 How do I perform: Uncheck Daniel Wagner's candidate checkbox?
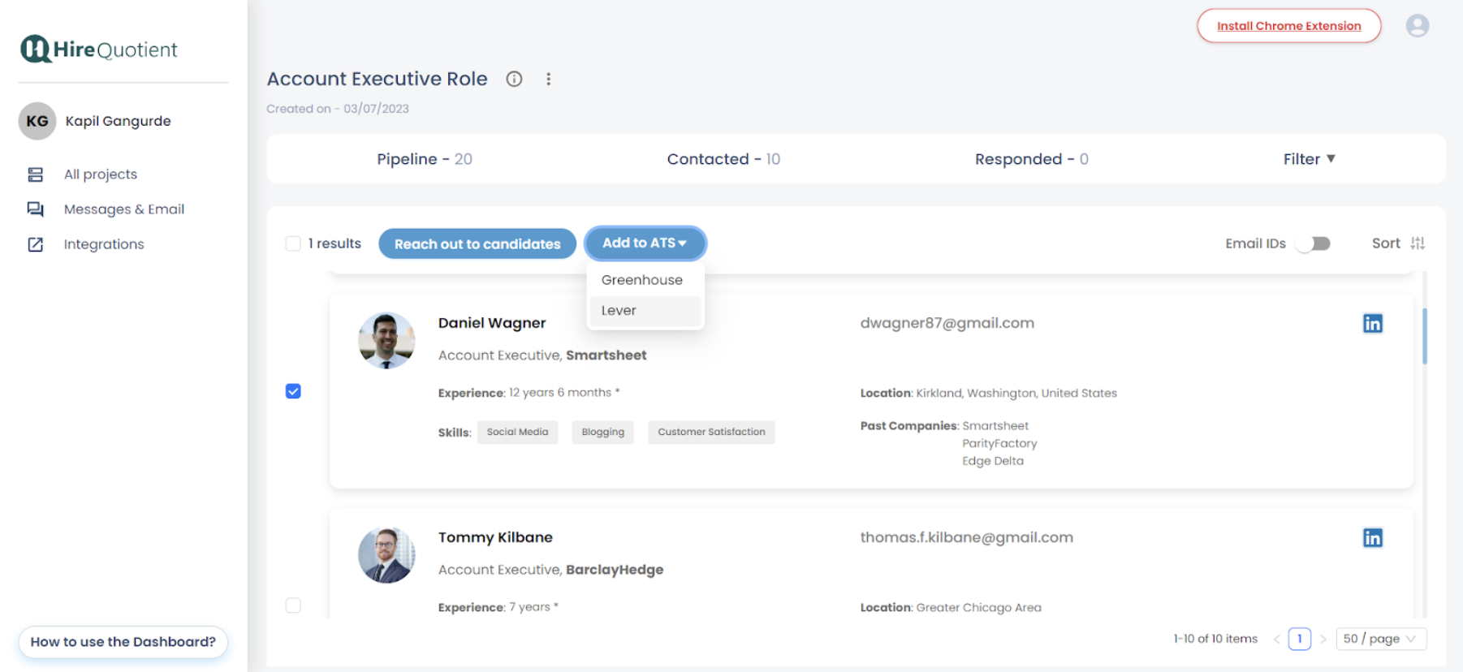pos(293,391)
